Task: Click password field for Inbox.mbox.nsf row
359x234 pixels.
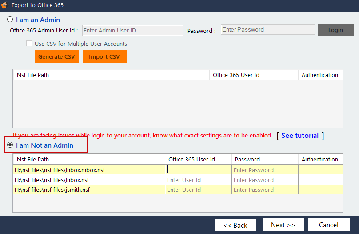Action: [265, 169]
